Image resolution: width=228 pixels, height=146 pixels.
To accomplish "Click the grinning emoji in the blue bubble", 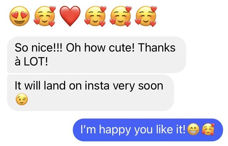I will (x=193, y=129).
